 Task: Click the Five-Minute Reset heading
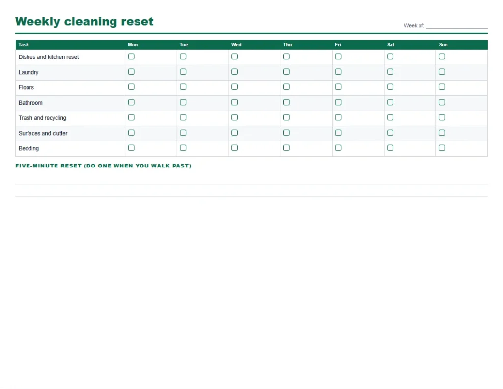pyautogui.click(x=103, y=166)
